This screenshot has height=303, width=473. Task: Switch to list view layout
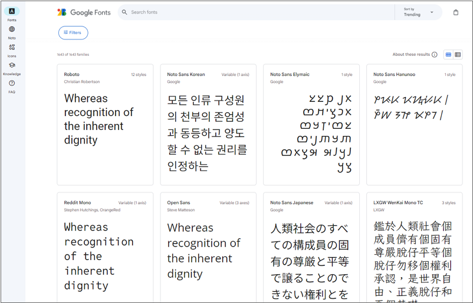tap(458, 55)
